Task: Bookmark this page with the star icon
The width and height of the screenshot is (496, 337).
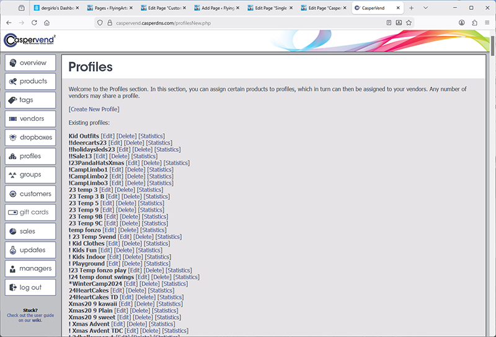Action: [409, 22]
